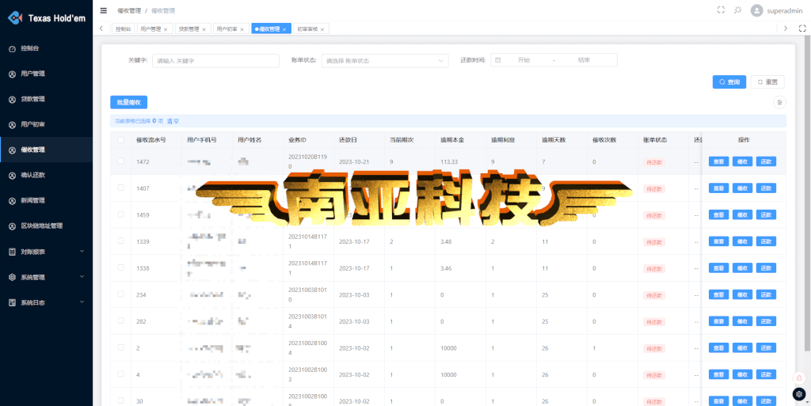Click 催收 for row 282
This screenshot has height=406, width=811.
[743, 321]
